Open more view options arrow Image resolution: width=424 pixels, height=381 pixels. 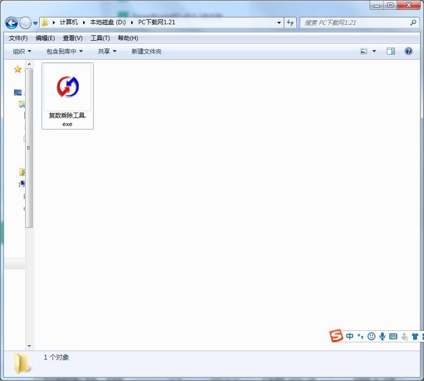point(374,51)
